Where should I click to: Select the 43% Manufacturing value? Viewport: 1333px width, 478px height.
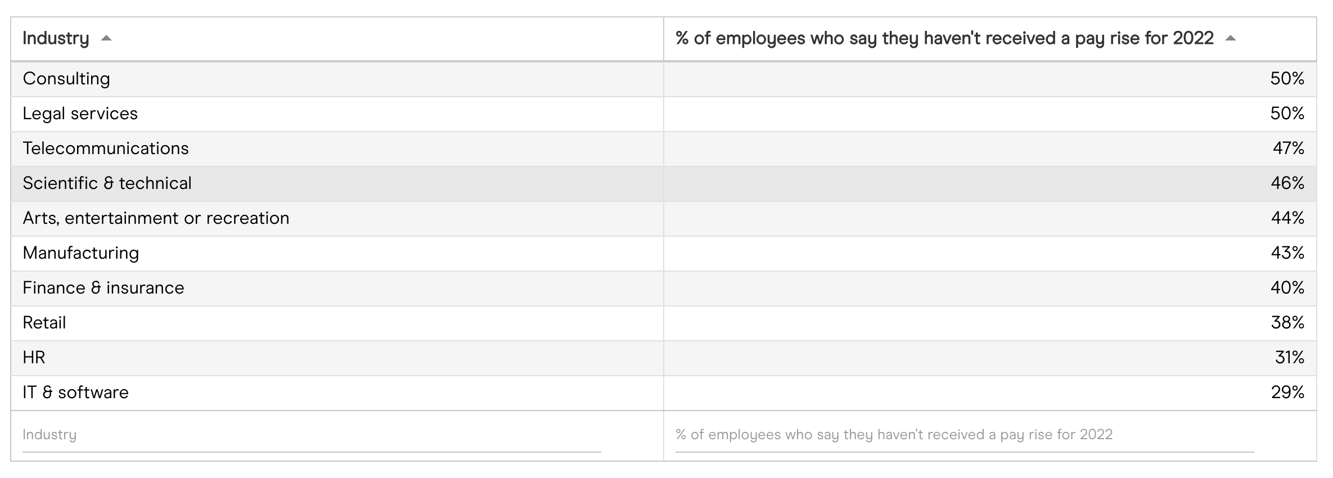(1287, 253)
